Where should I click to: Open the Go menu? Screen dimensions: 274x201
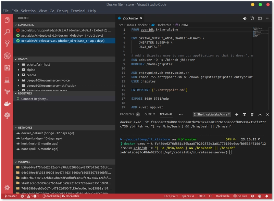click(x=52, y=11)
